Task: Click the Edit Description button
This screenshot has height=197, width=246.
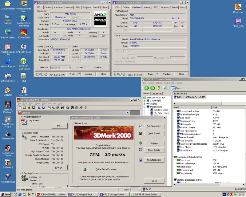Action: pos(154,126)
